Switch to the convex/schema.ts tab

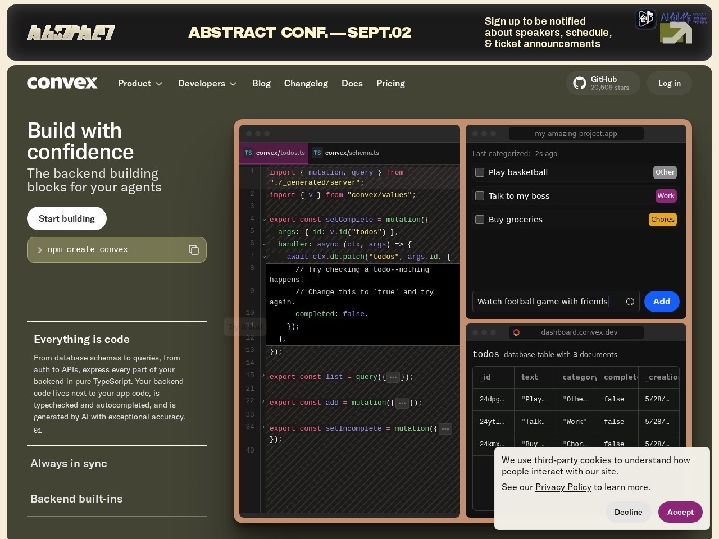(346, 153)
